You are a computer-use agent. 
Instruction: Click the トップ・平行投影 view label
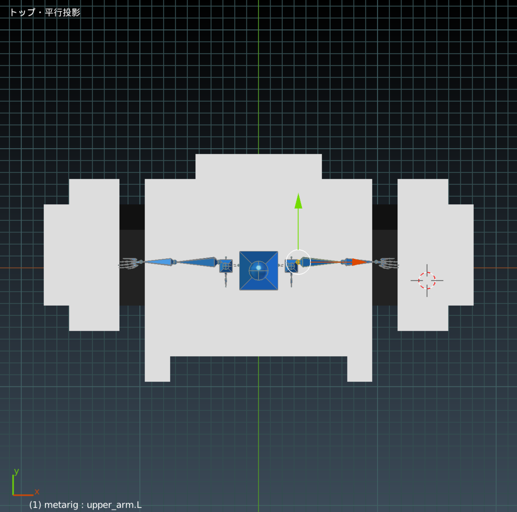pos(45,13)
